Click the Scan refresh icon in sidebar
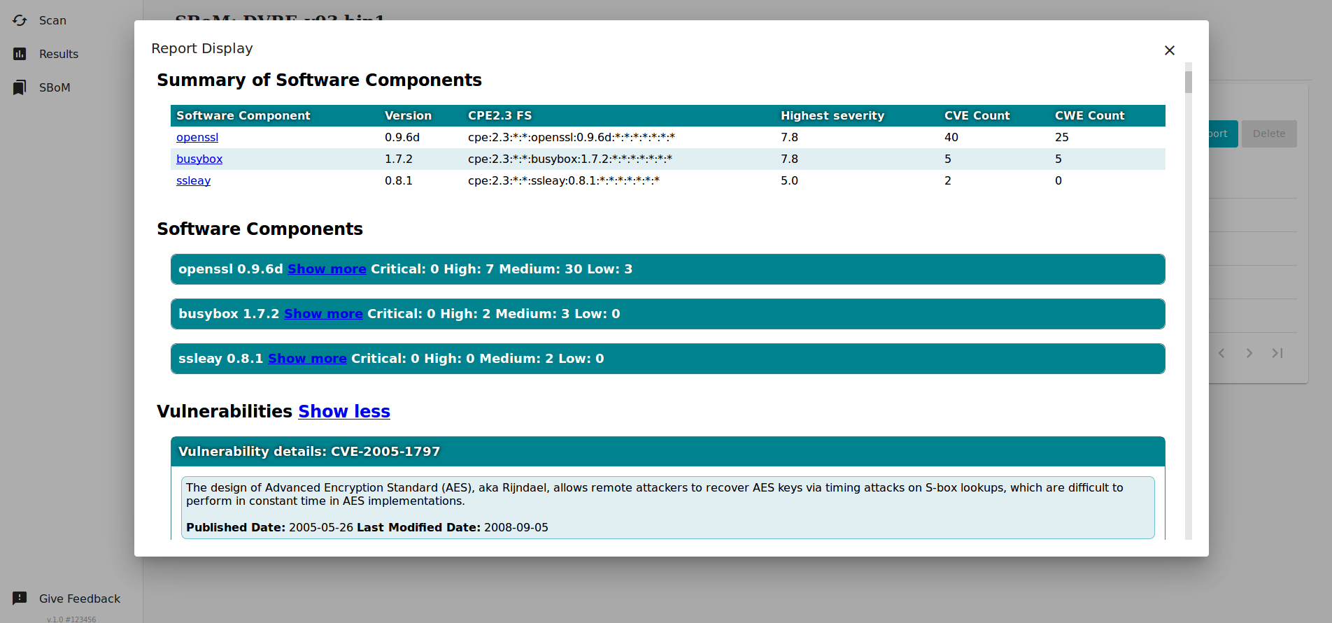Screen dimensions: 1332x623 20,20
